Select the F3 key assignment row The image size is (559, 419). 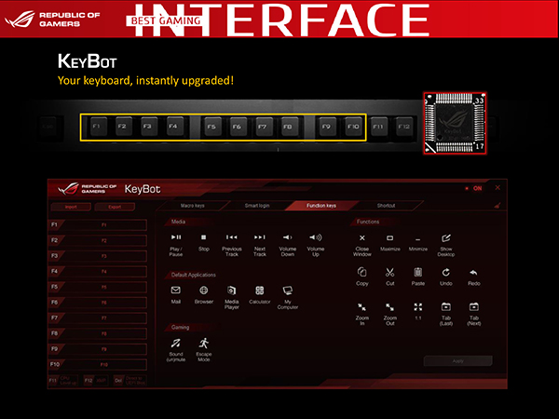[x=98, y=256]
